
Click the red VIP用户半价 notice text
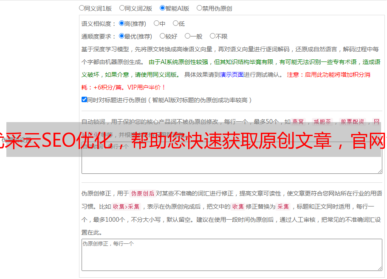point(146,87)
